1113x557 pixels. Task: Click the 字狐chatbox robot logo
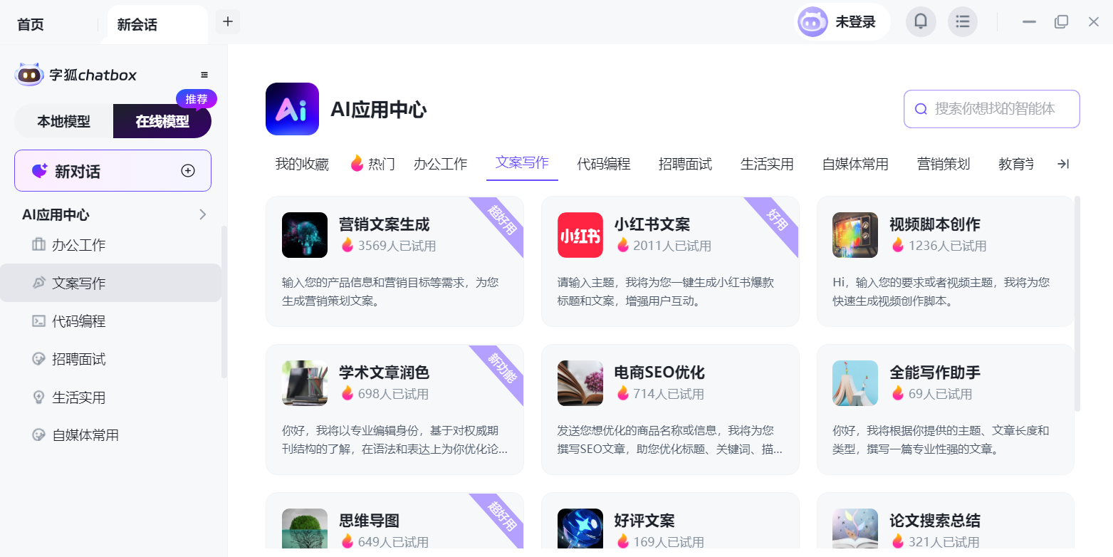29,75
